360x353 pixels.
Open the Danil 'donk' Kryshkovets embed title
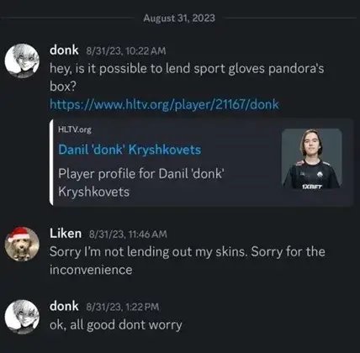point(130,150)
